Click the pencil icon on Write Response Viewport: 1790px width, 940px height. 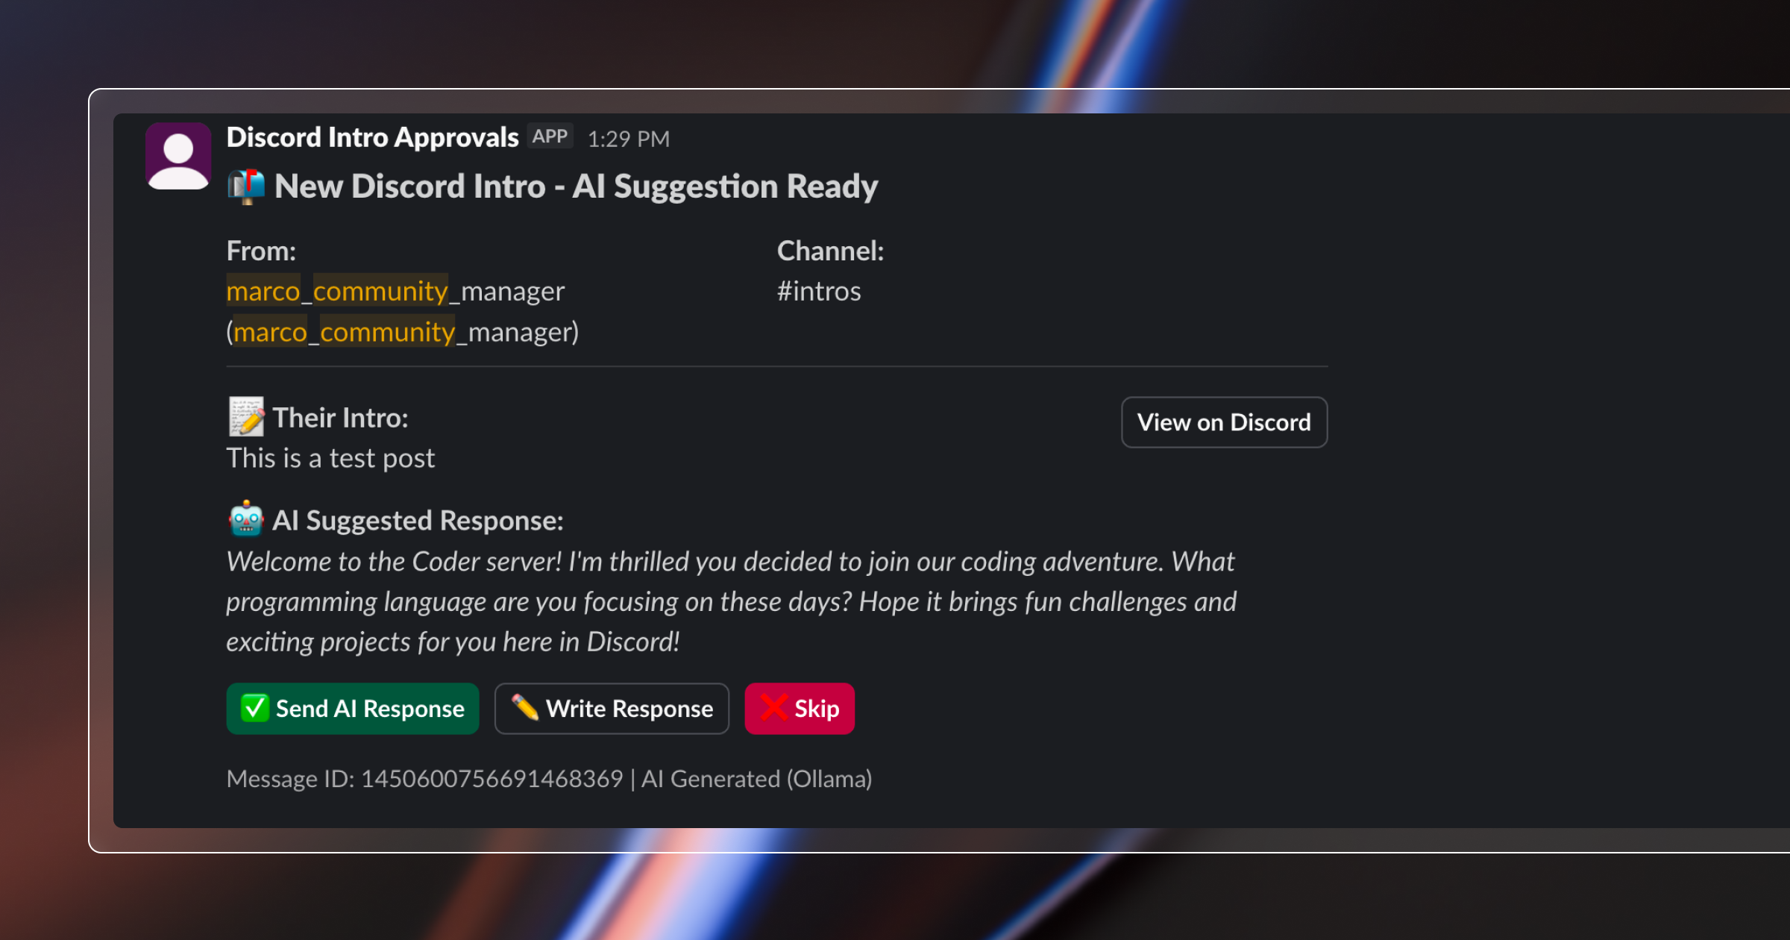(525, 708)
